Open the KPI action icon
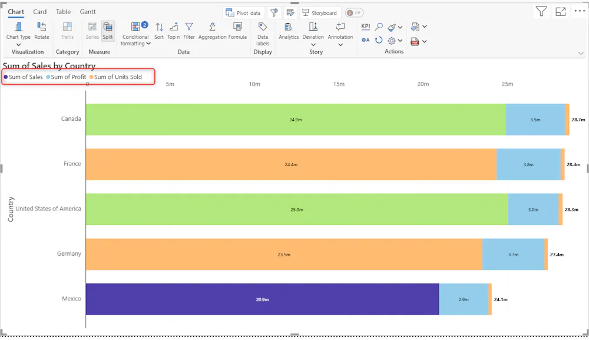The height and width of the screenshot is (340, 589). (x=366, y=27)
